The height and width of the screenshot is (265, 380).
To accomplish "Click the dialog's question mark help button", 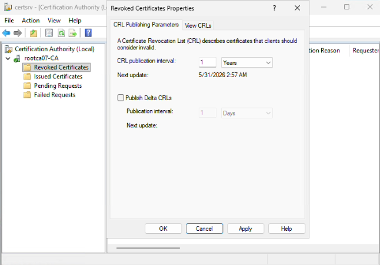I will pos(274,8).
